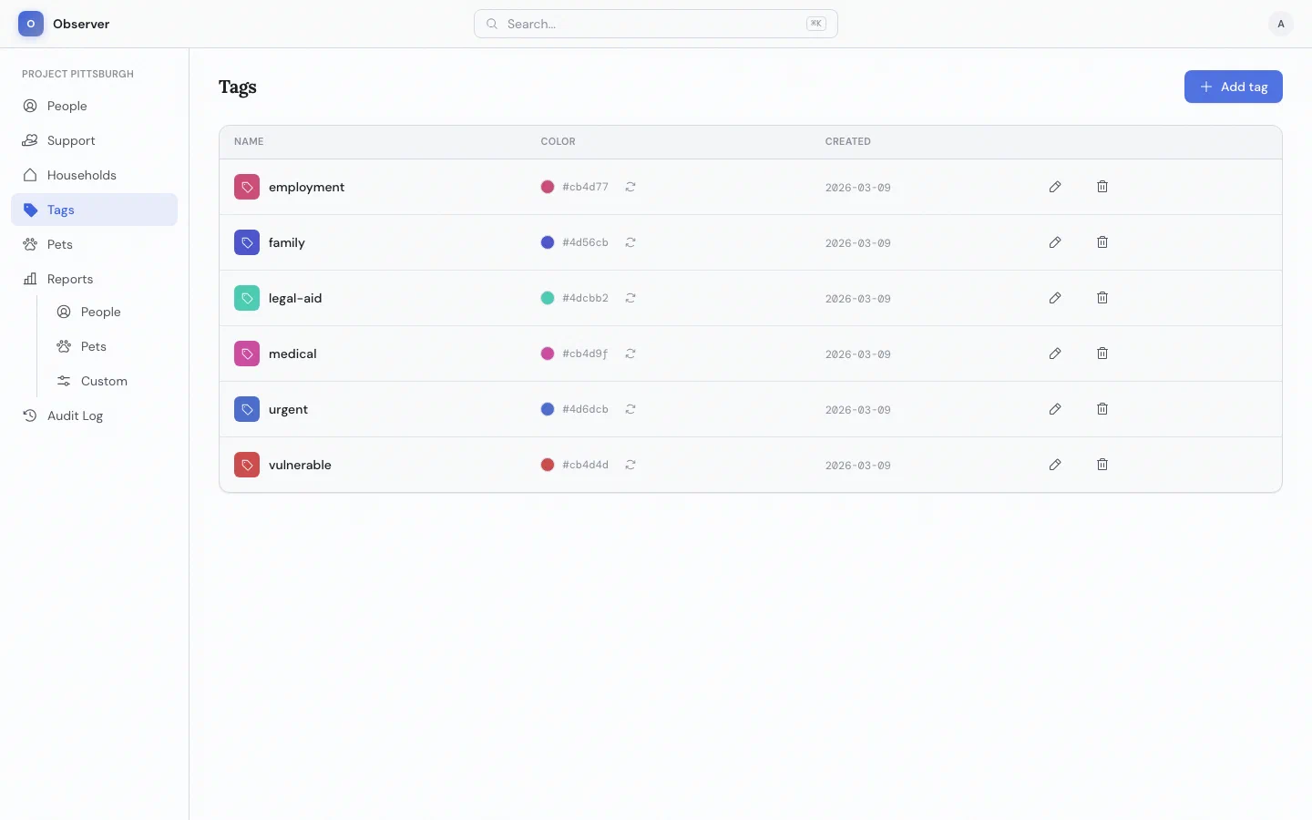Select the vulnerable tag name
The width and height of the screenshot is (1312, 820).
tap(300, 465)
